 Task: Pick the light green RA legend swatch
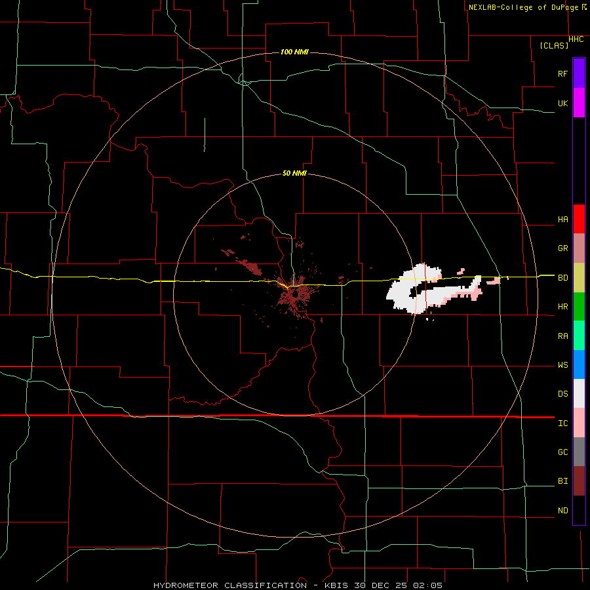579,336
